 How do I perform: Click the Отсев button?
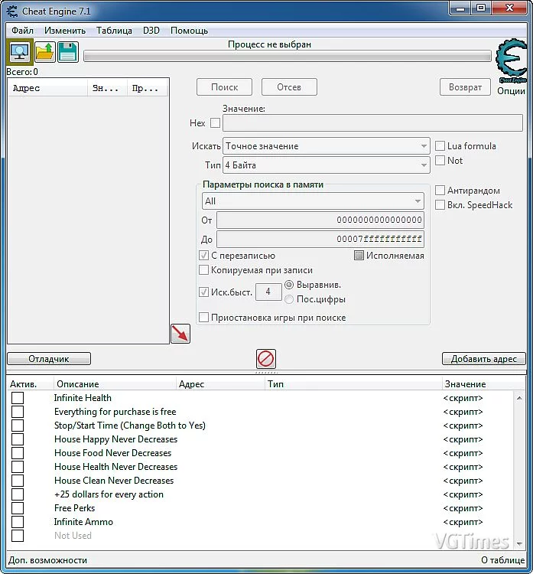[x=289, y=87]
